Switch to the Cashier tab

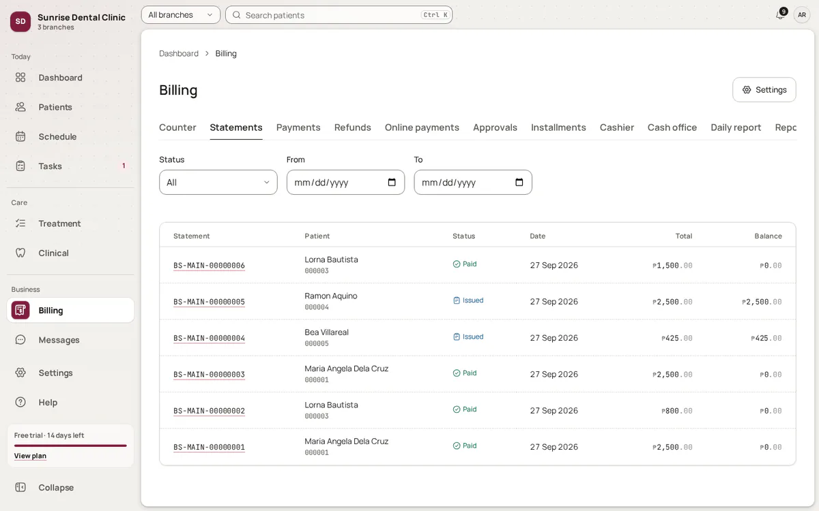pyautogui.click(x=617, y=127)
